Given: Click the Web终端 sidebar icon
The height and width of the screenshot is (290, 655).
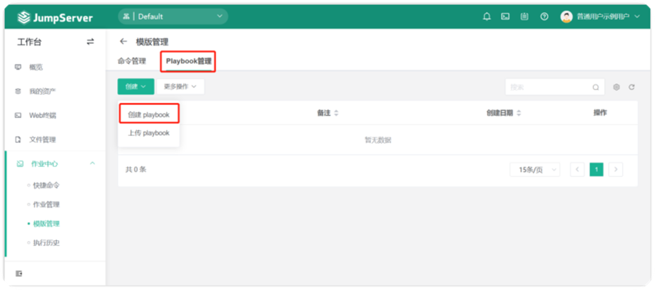Looking at the screenshot, I should (x=18, y=116).
